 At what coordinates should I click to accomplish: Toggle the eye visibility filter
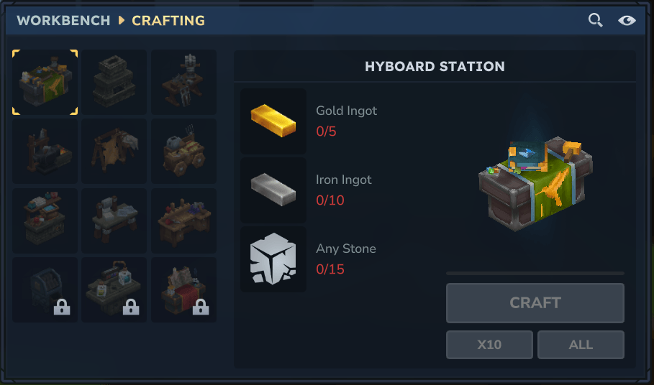pos(627,20)
